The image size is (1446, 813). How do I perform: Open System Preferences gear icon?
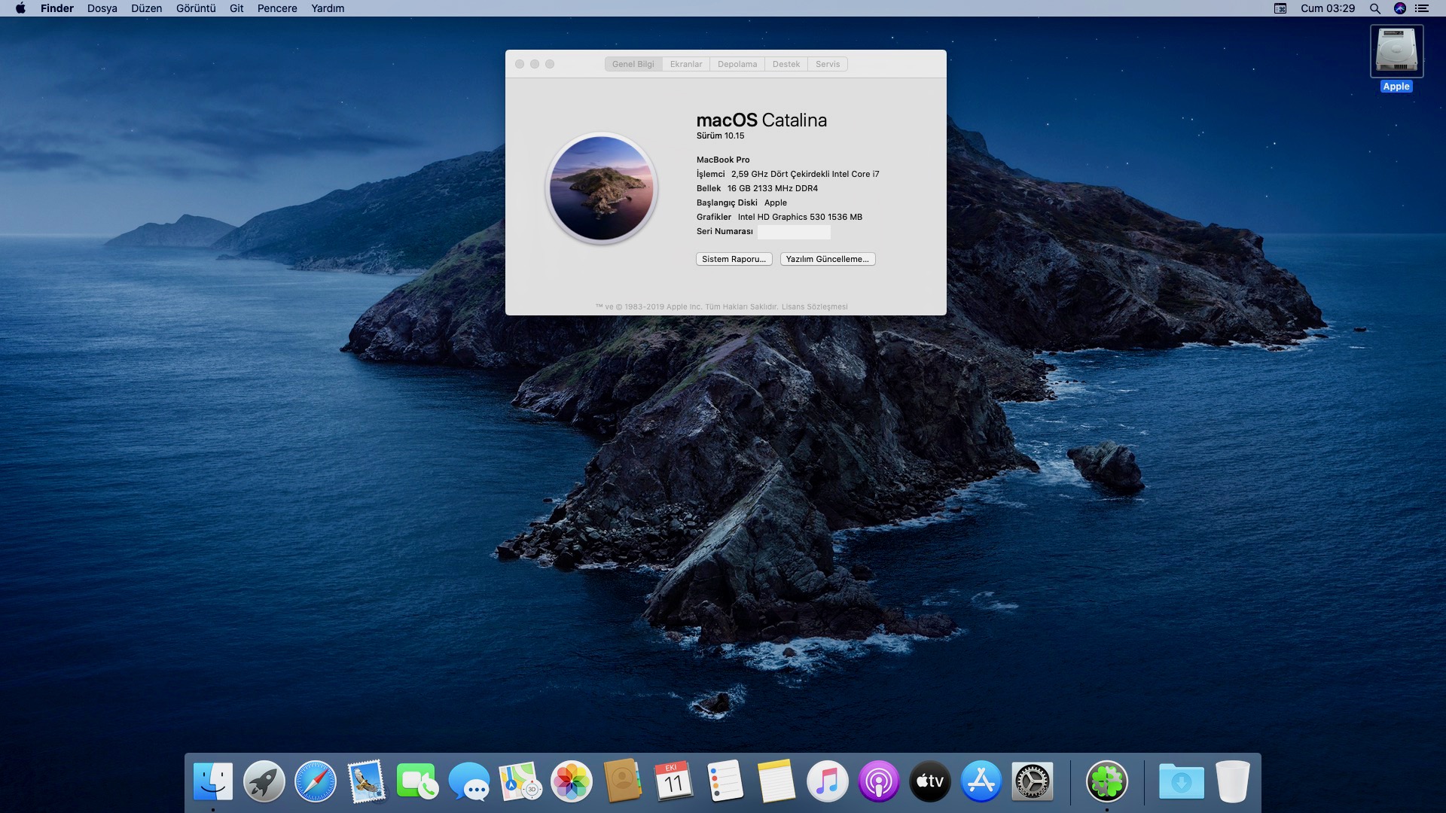[1032, 782]
